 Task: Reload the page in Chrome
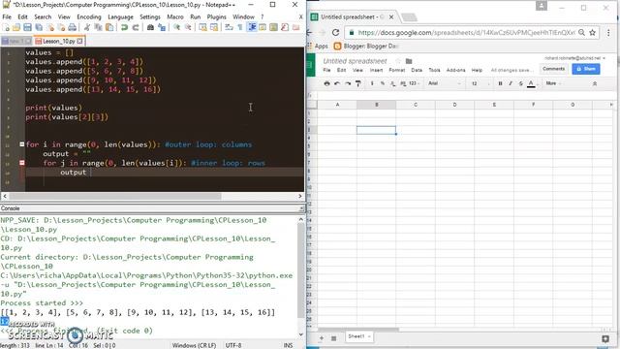pyautogui.click(x=336, y=32)
